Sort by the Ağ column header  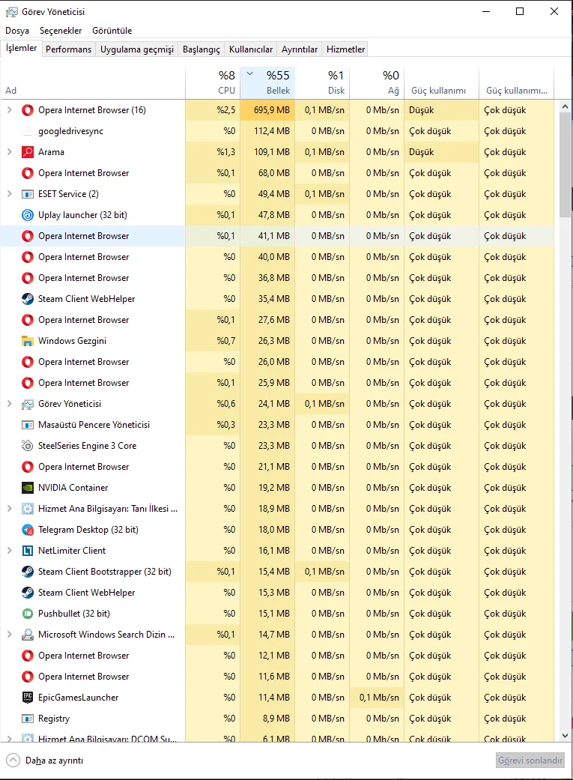point(377,82)
